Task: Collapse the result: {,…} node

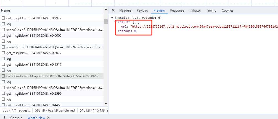Action: point(116,22)
